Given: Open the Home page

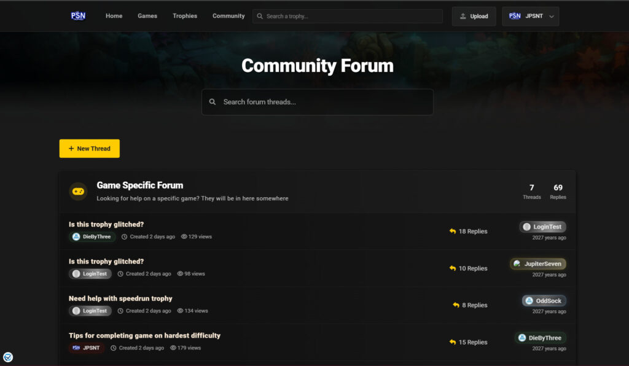Looking at the screenshot, I should click(x=114, y=16).
